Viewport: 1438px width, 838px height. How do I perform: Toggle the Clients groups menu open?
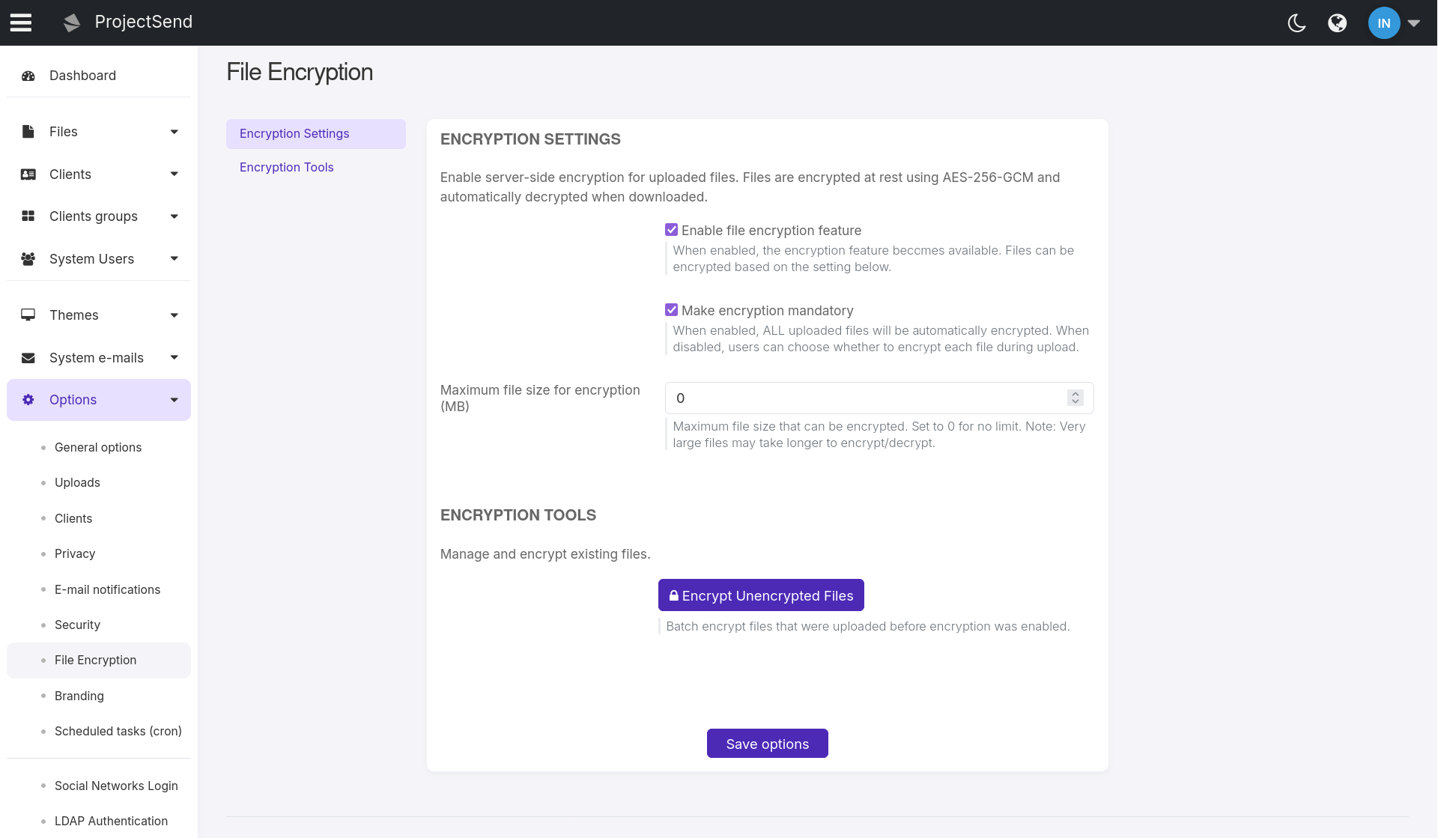[x=174, y=216]
